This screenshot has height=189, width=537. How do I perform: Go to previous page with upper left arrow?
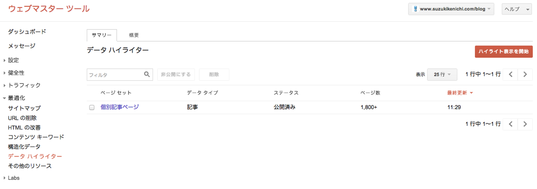tap(511, 74)
